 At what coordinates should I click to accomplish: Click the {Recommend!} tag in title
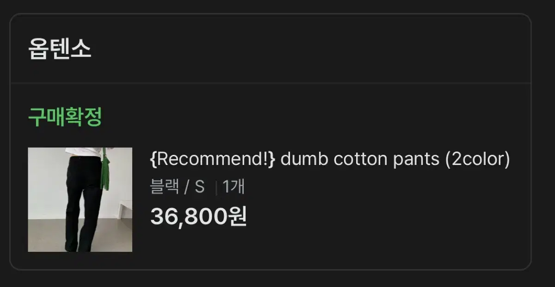(213, 159)
